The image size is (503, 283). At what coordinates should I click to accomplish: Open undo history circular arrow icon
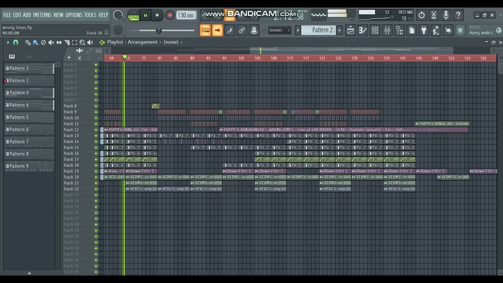click(x=422, y=15)
